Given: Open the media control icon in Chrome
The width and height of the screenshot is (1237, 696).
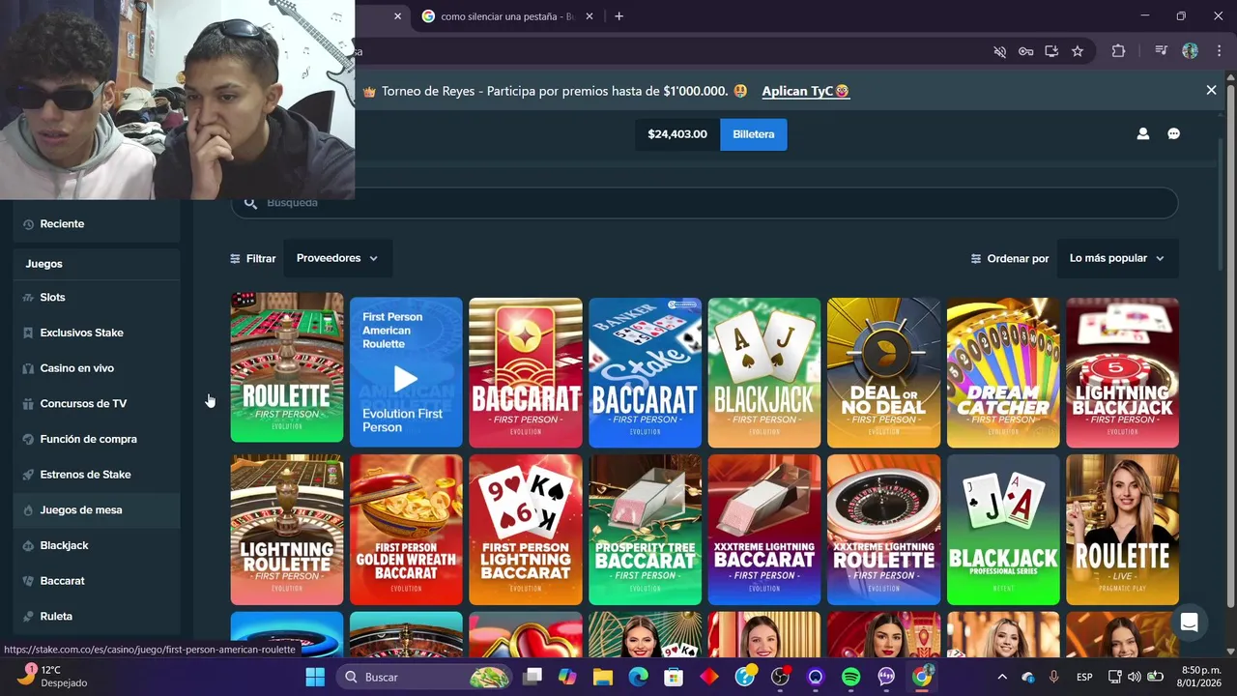Looking at the screenshot, I should pyautogui.click(x=1161, y=51).
